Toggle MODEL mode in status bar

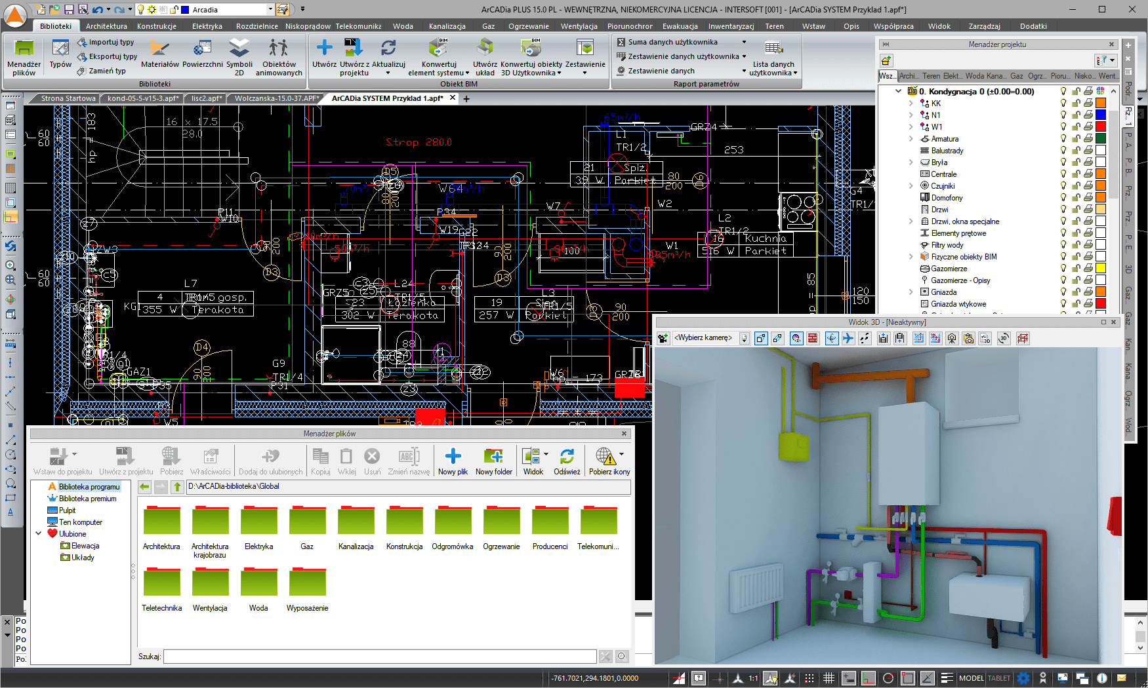pyautogui.click(x=971, y=678)
